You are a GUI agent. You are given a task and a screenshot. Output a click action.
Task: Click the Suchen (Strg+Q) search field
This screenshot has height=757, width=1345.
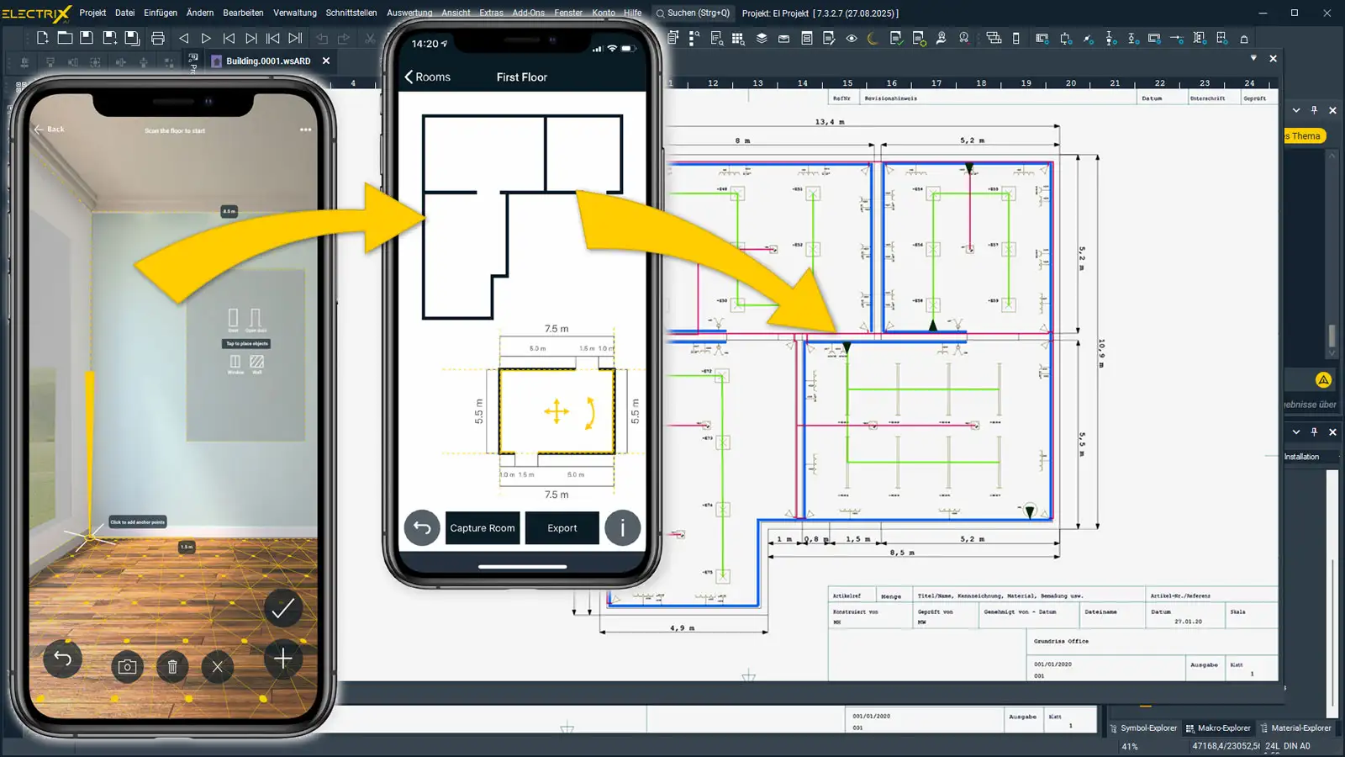[694, 13]
